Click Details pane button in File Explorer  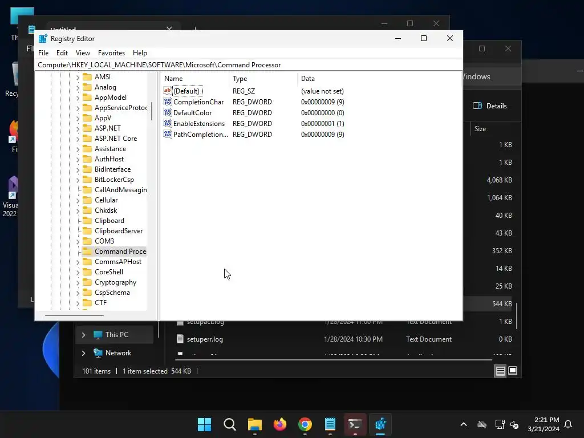coord(490,106)
